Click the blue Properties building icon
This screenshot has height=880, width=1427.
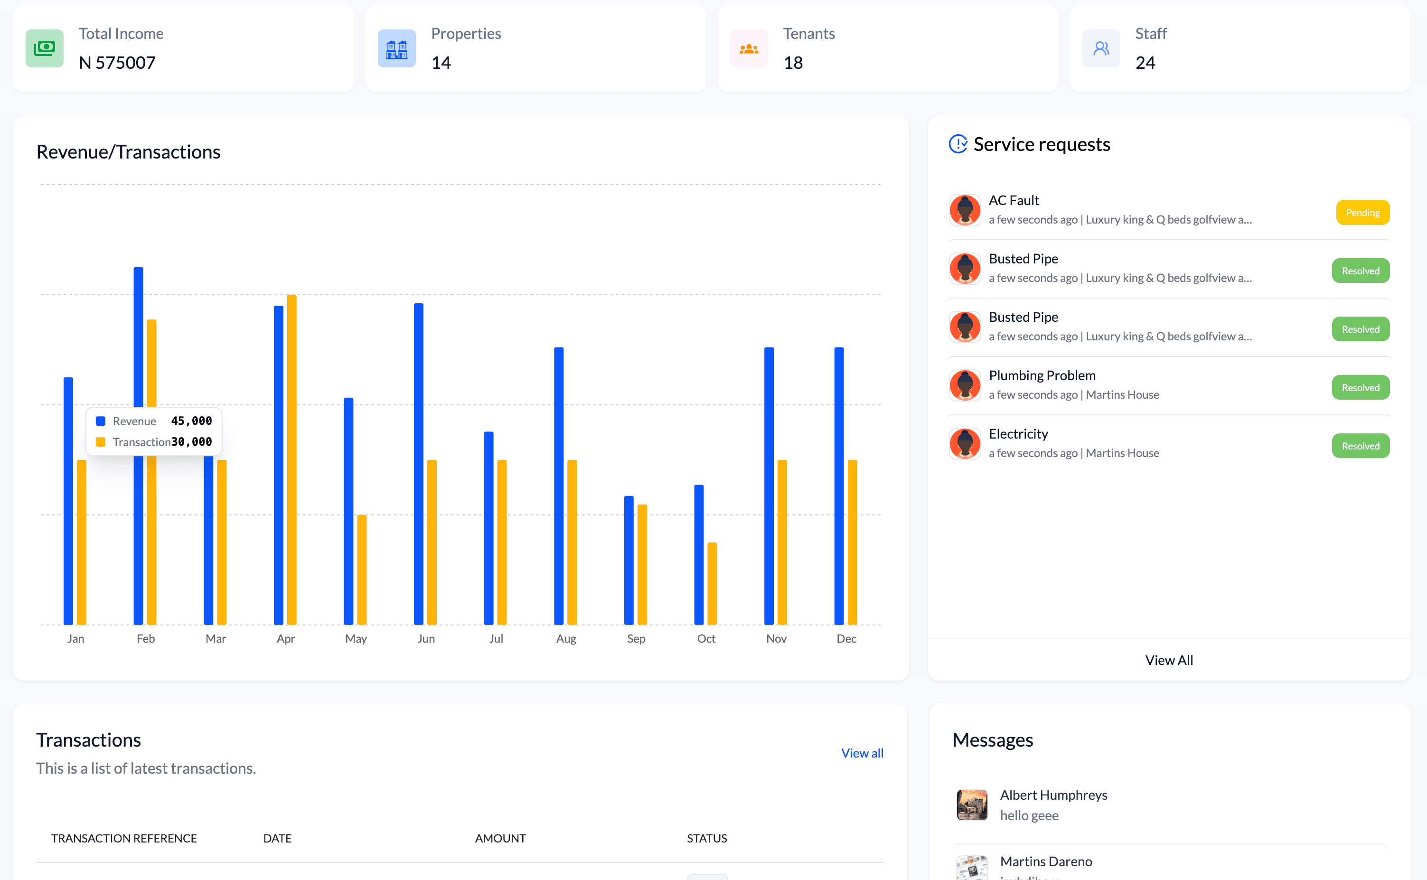point(396,48)
